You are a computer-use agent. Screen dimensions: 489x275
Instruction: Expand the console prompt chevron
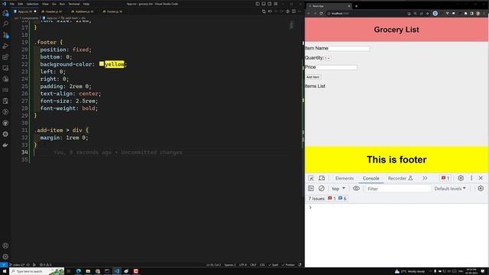(x=310, y=207)
